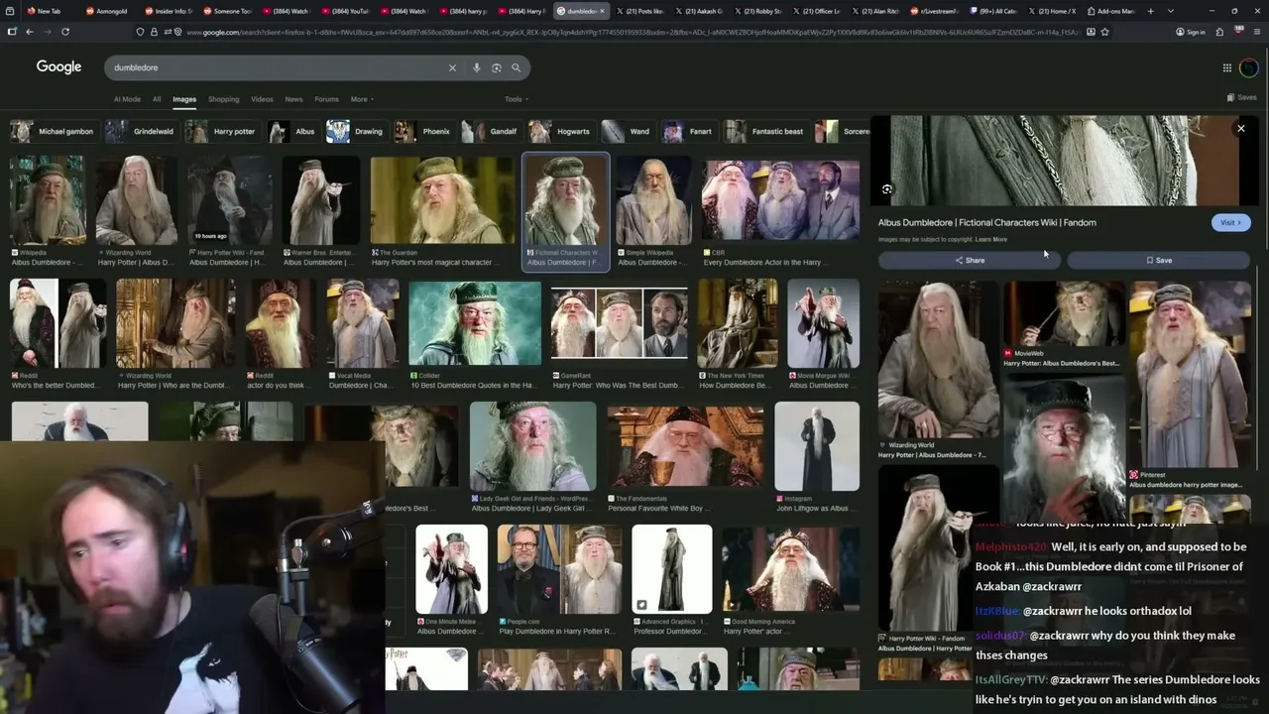The width and height of the screenshot is (1269, 714).
Task: Search inside the preview image with Lens
Action: point(887,189)
